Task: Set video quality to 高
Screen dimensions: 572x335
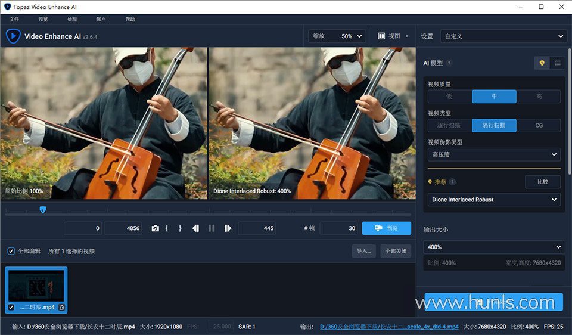Action: [539, 97]
